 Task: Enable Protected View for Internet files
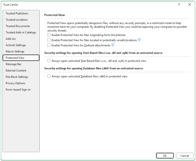49,35
